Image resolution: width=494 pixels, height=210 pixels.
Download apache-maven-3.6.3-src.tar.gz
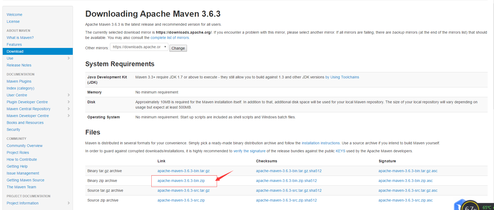pyautogui.click(x=184, y=190)
